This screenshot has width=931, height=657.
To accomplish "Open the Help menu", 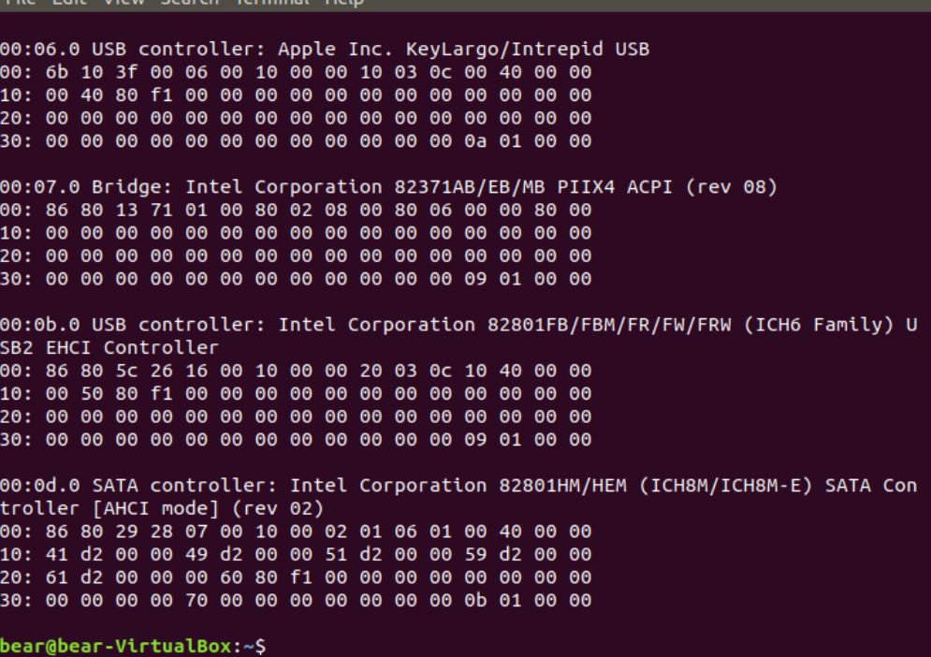I will tap(344, 3).
